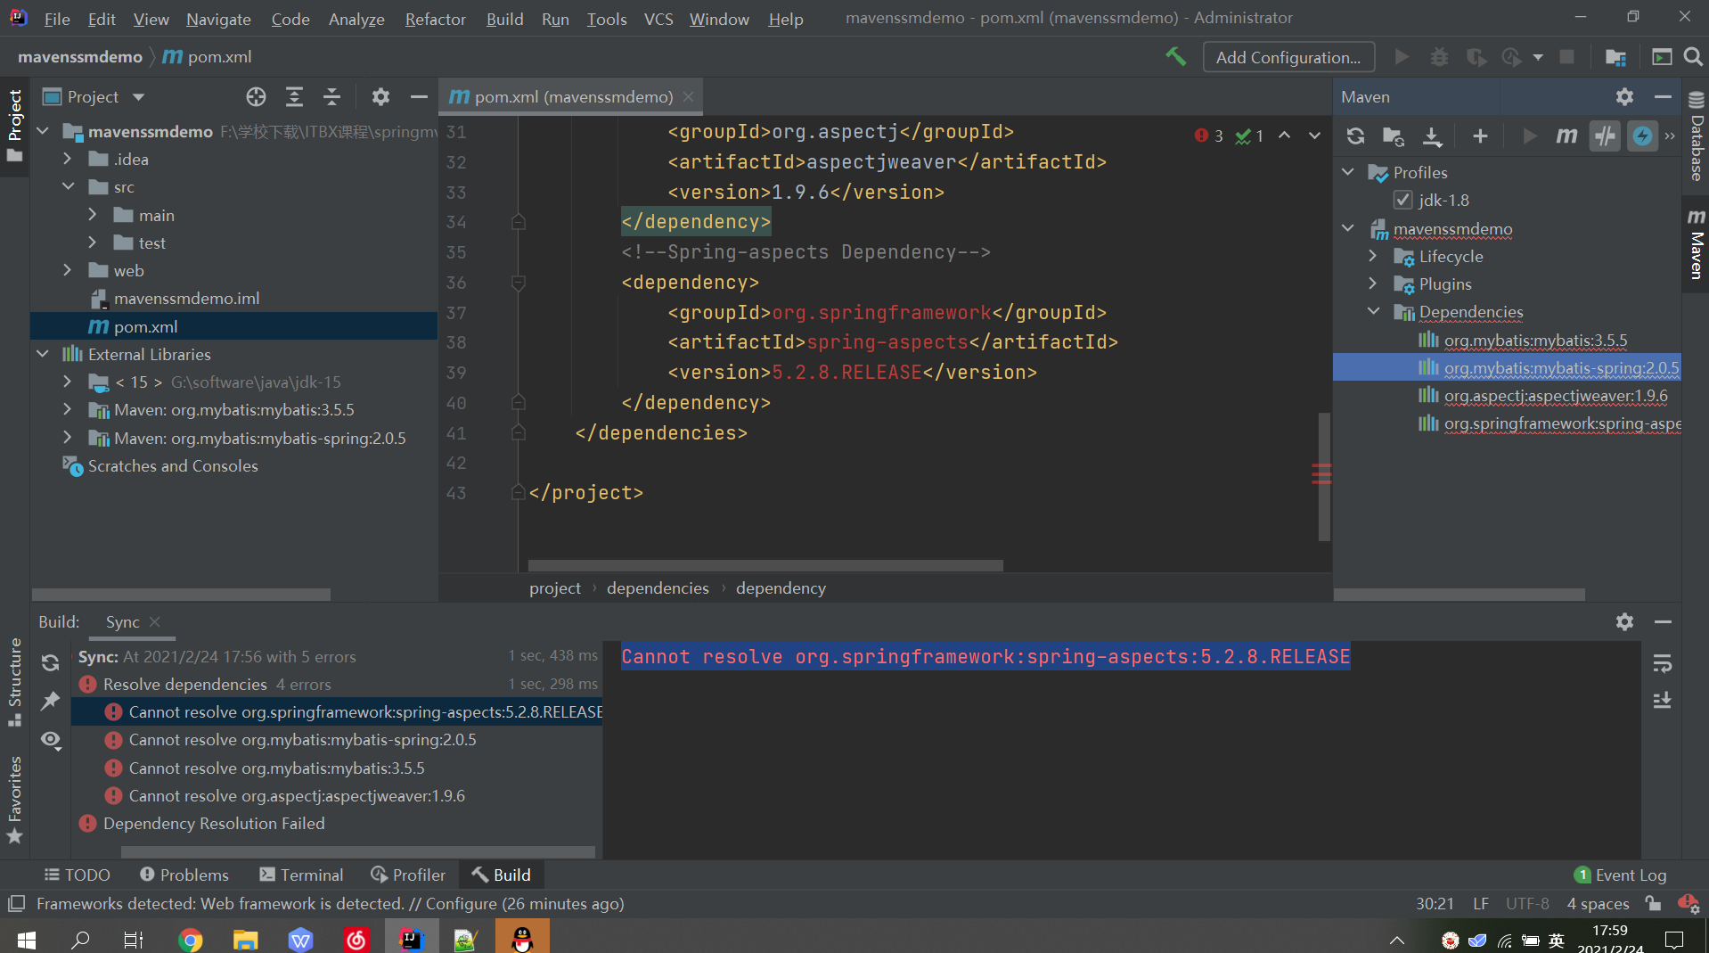
Task: Close the pom.xml editor tab
Action: (689, 96)
